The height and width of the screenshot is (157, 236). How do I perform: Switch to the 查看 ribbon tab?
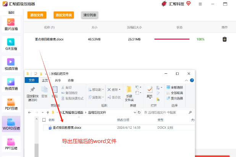(x=71, y=80)
